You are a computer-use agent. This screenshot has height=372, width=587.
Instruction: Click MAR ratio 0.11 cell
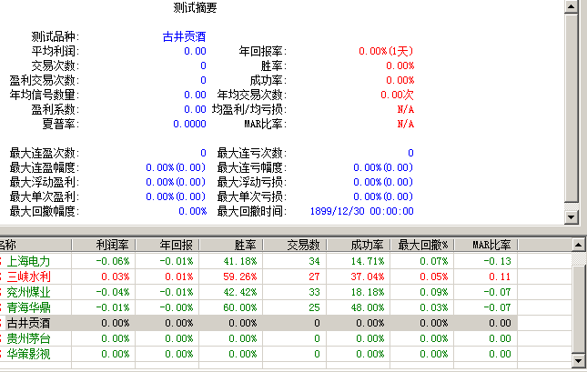(x=500, y=276)
